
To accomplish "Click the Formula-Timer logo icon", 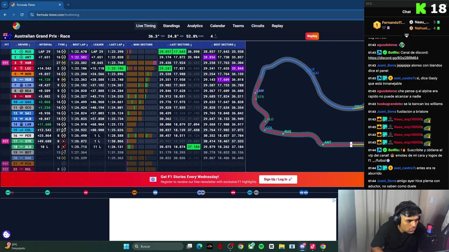I will click(x=16, y=26).
